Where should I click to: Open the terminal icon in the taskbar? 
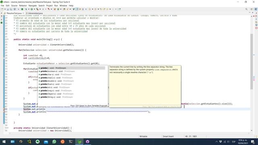pos(71,141)
